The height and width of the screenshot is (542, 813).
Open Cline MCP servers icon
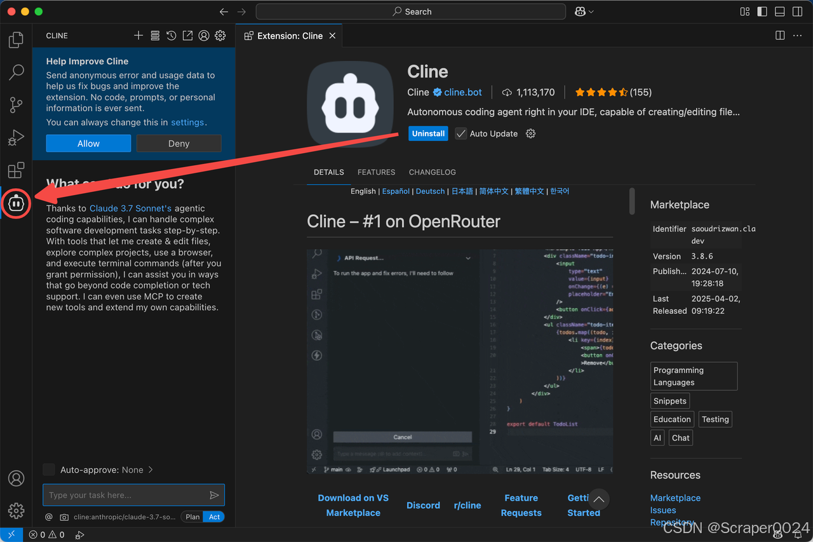155,36
